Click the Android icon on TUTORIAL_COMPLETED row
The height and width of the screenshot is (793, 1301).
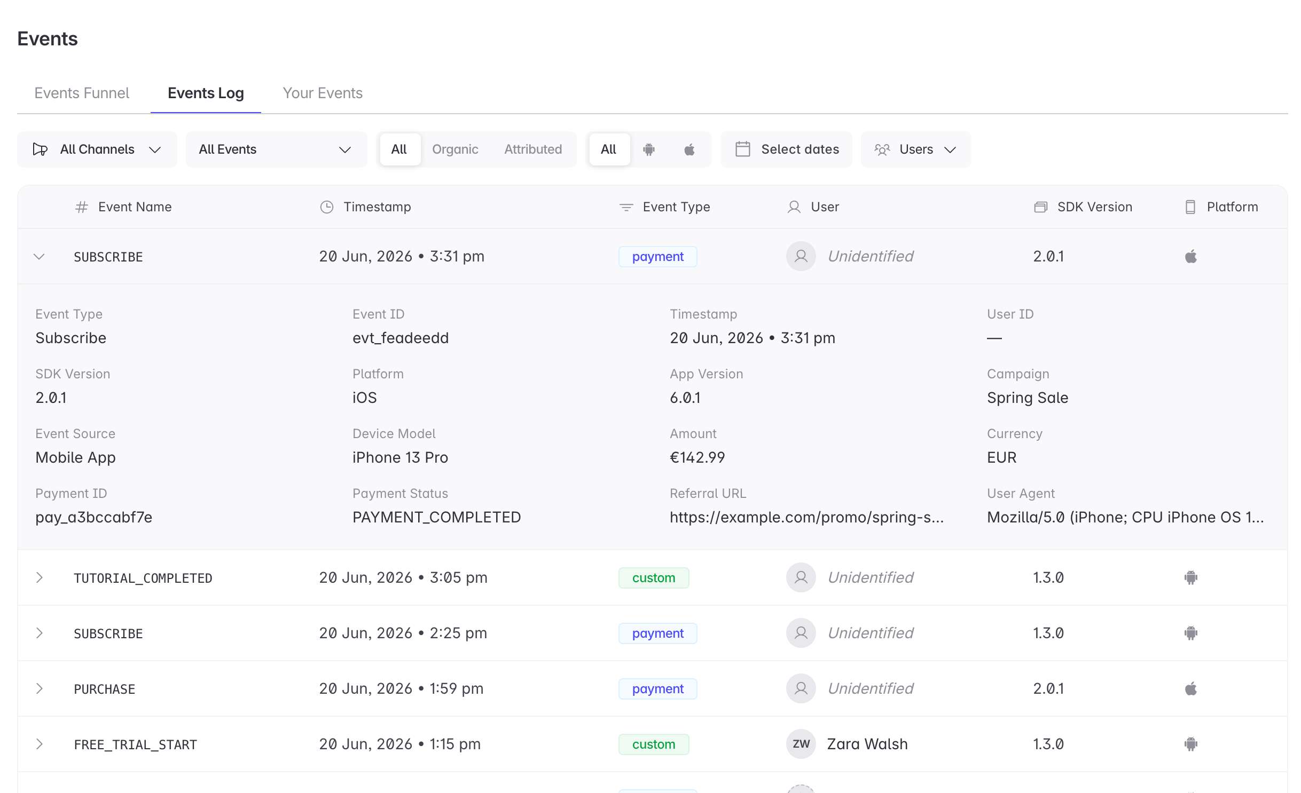click(x=1190, y=578)
